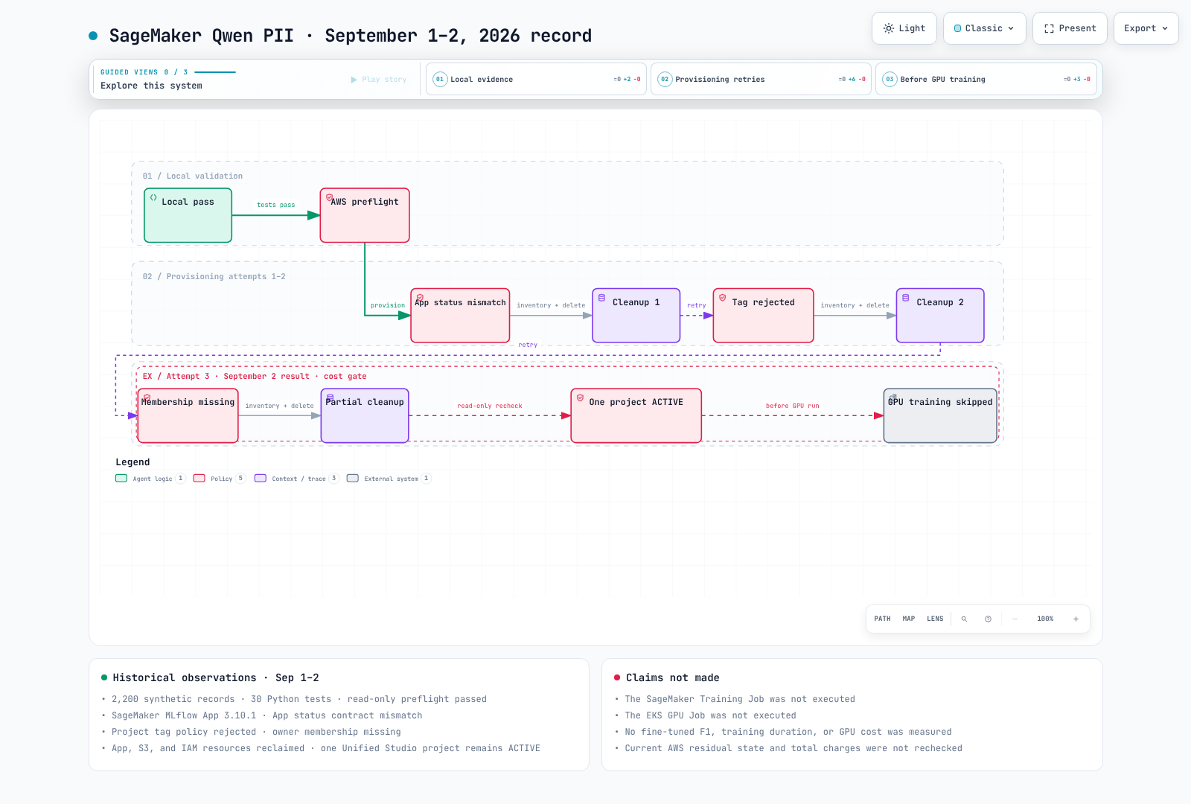Screen dimensions: 1191x804
Task: Click the 'GUIDED VIEWS 0 / 3' progress label
Action: pos(144,72)
